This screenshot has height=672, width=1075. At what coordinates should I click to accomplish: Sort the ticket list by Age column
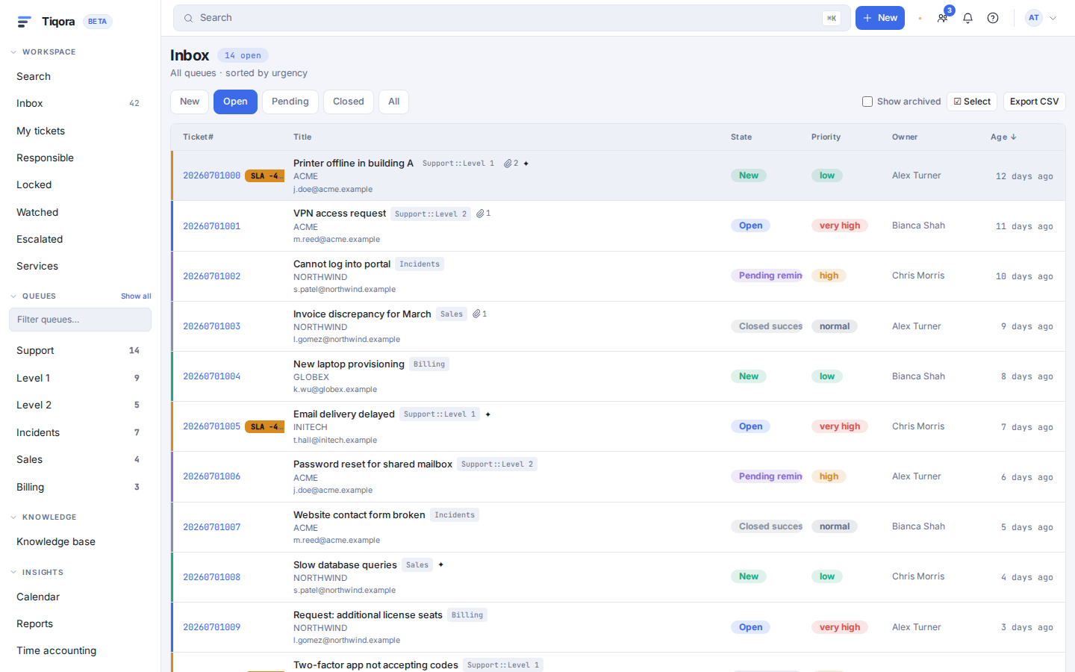pos(1003,137)
